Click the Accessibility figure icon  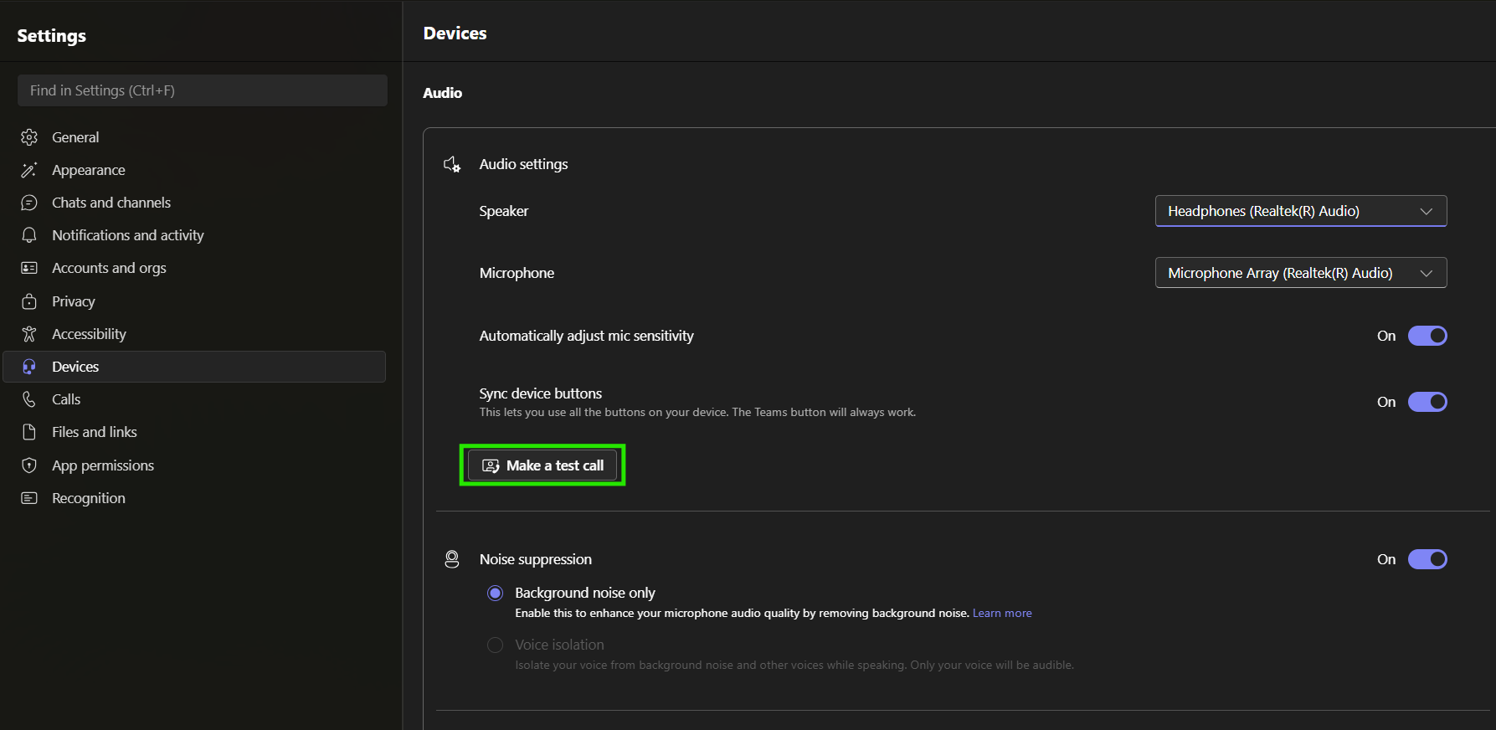29,334
